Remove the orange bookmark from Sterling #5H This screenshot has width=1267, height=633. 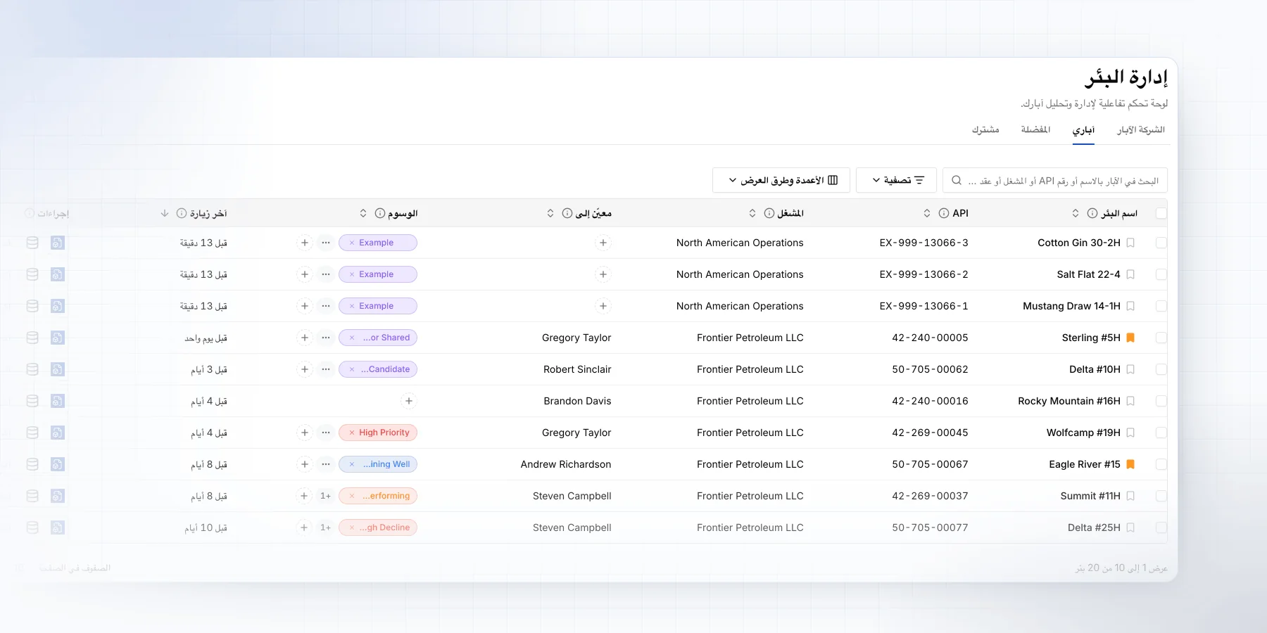pos(1130,338)
